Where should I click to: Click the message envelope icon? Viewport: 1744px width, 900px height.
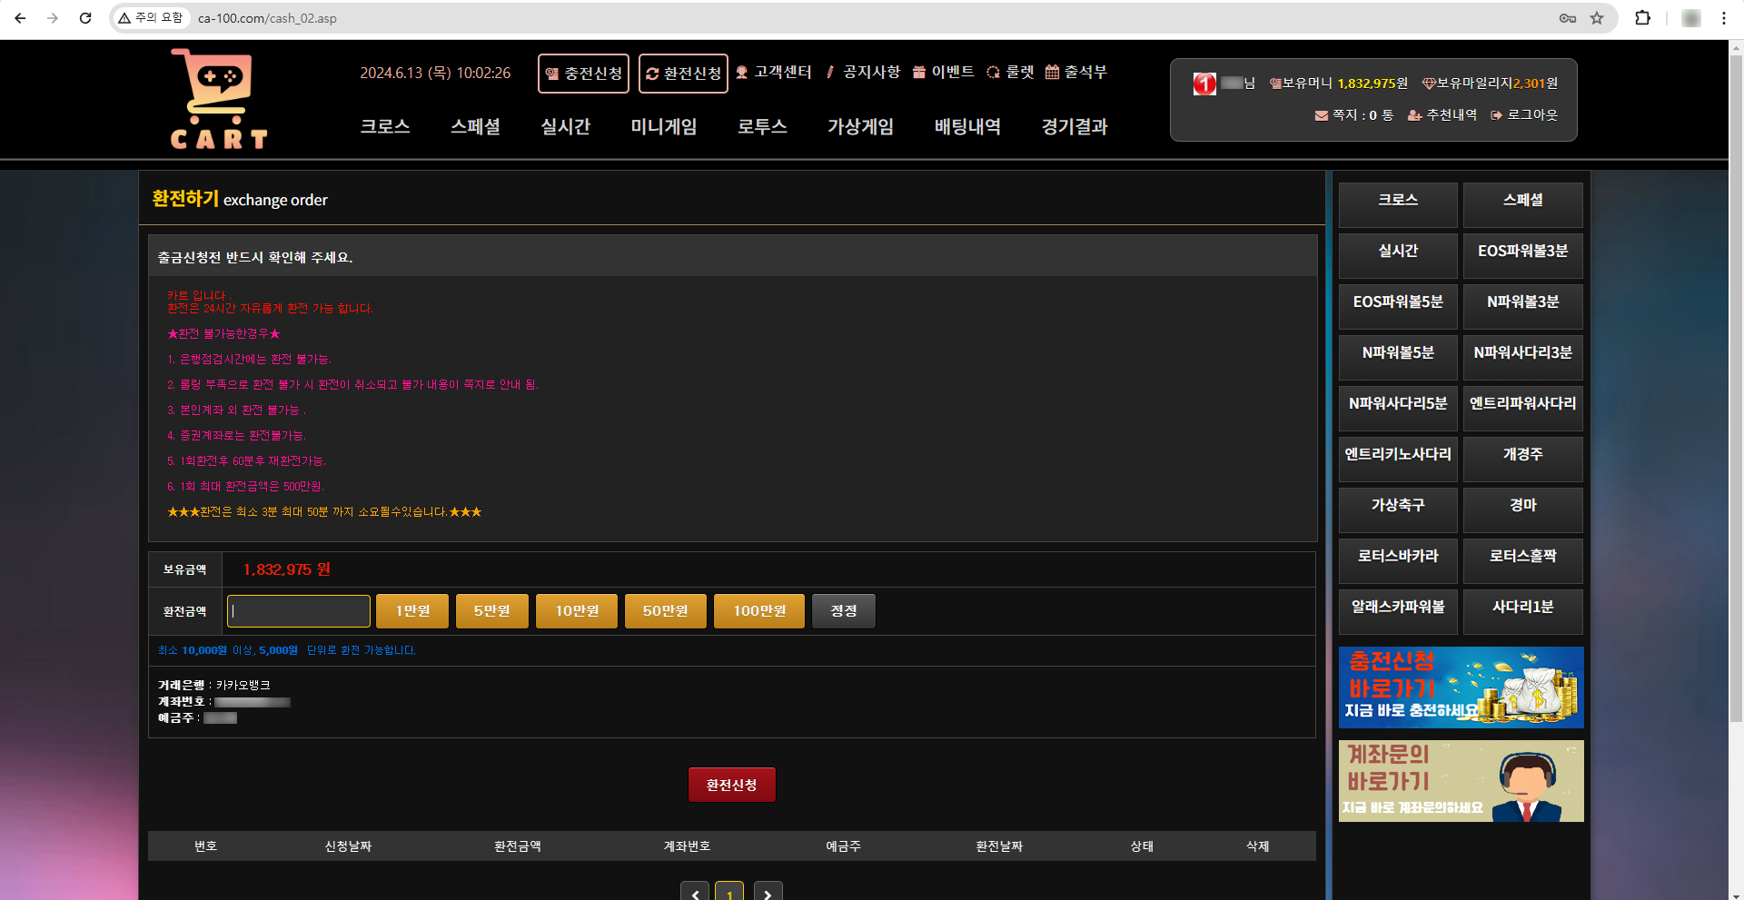[x=1322, y=115]
